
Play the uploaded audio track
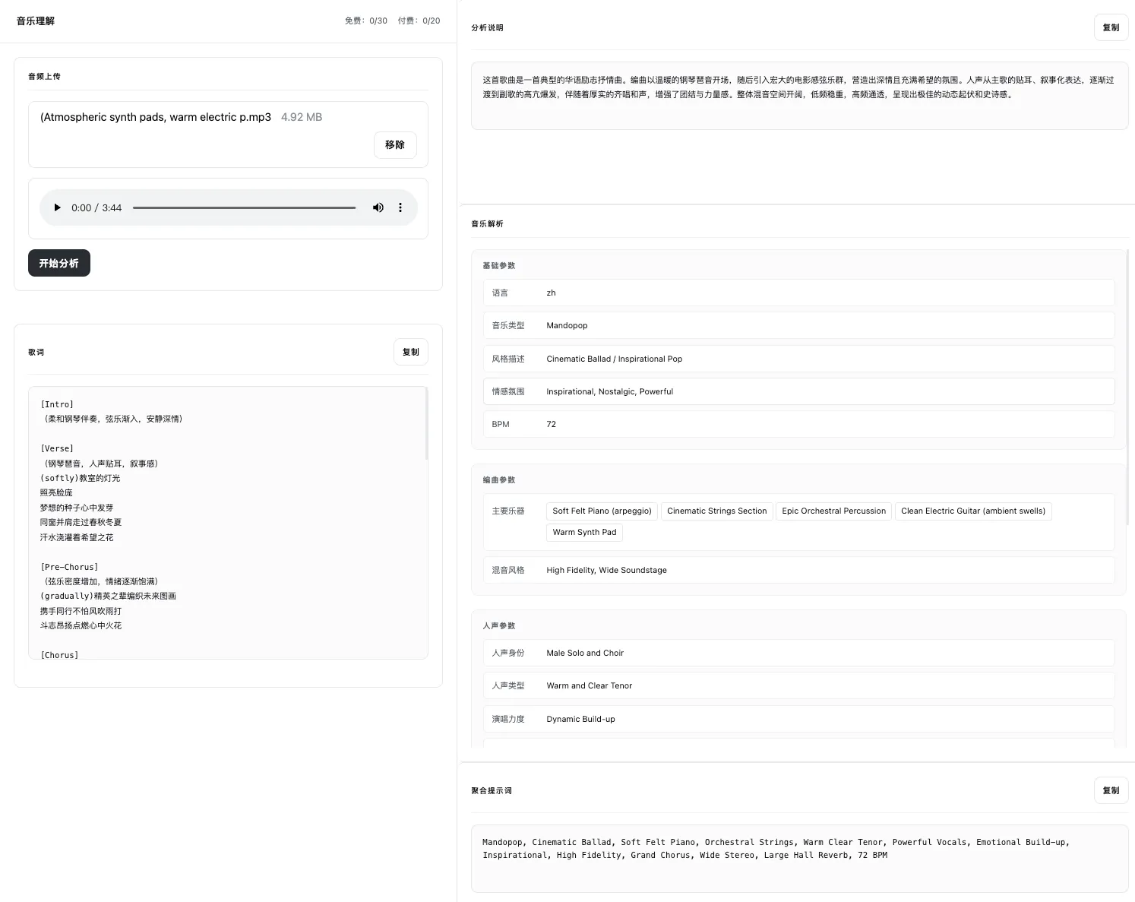point(57,207)
